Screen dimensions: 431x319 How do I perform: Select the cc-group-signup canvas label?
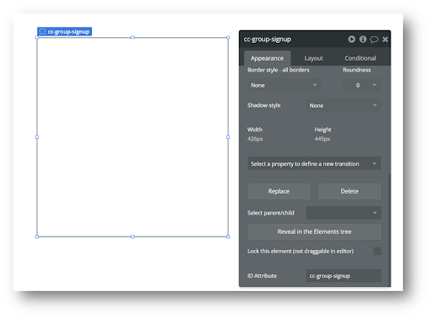64,31
